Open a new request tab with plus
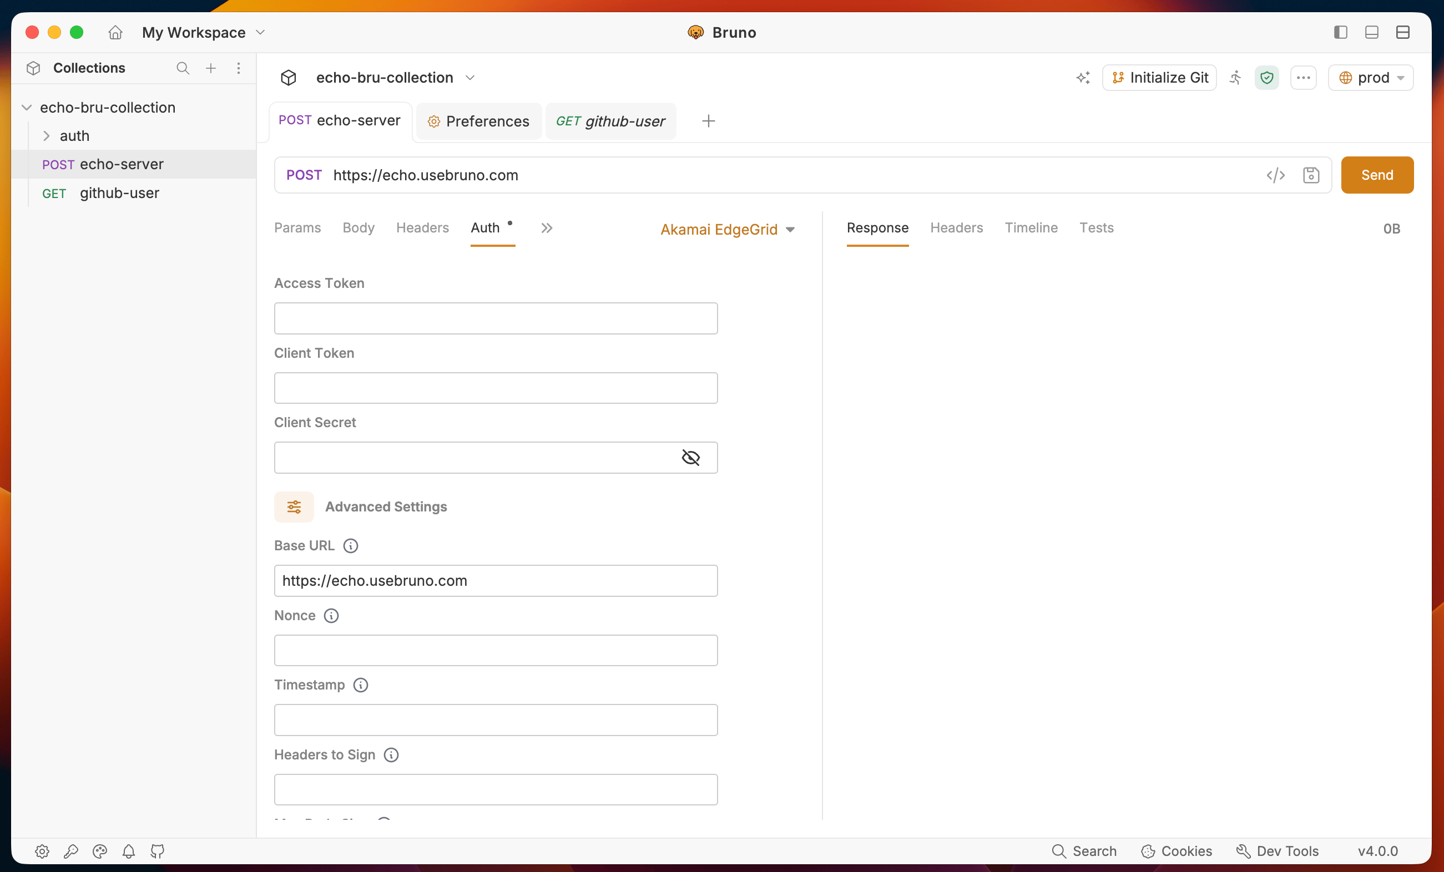1444x872 pixels. point(708,121)
